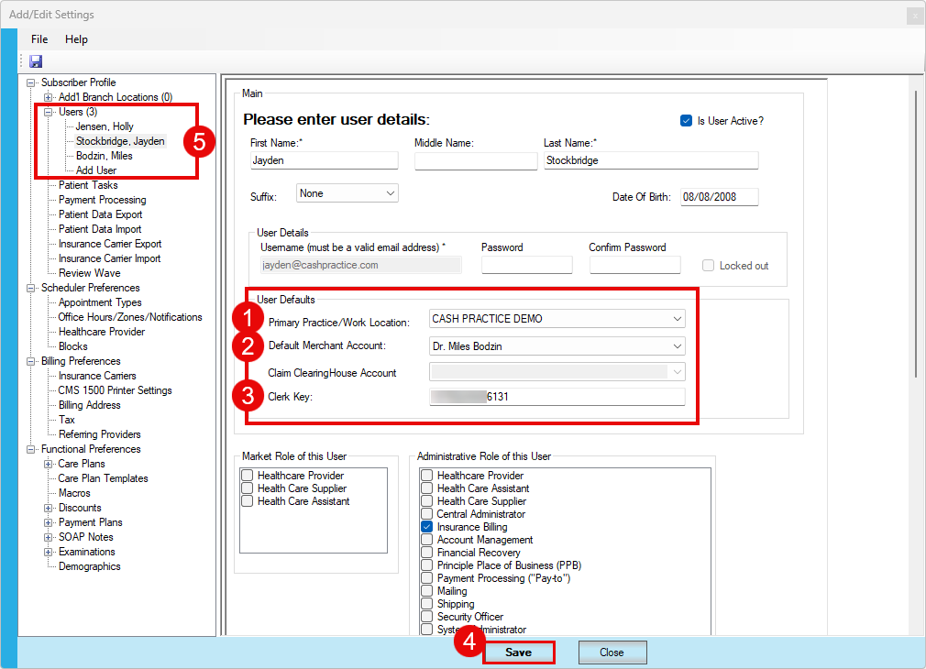Open the Claim ClearingHouse Account dropdown
926x669 pixels.
557,372
